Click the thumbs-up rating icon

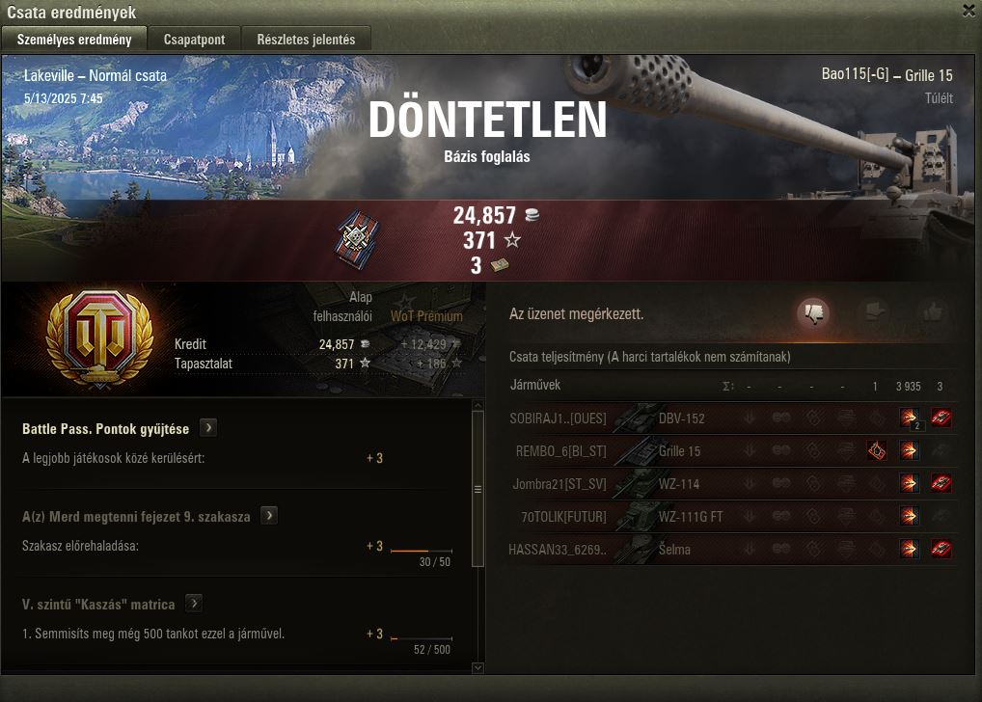coord(933,311)
